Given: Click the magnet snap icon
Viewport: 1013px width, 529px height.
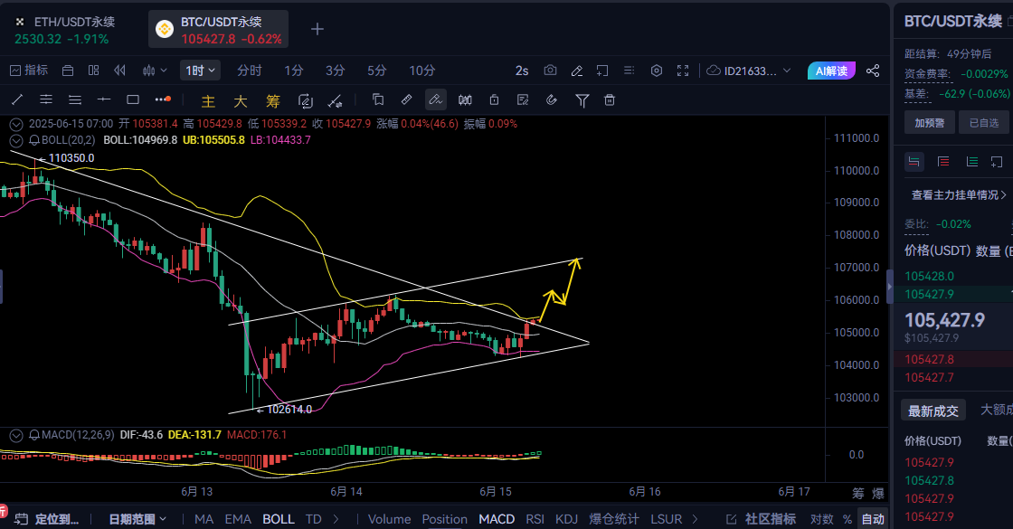Looking at the screenshot, I should [x=552, y=99].
